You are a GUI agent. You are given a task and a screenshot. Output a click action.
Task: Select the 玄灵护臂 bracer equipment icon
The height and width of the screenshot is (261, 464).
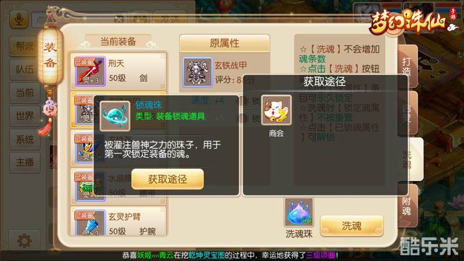coord(90,223)
